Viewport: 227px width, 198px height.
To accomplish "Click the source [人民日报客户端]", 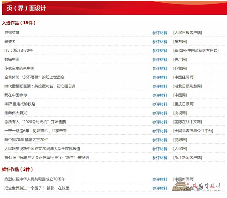I will pyautogui.click(x=187, y=33).
